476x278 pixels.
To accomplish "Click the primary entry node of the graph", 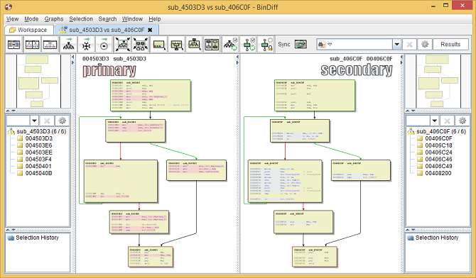I will point(151,96).
